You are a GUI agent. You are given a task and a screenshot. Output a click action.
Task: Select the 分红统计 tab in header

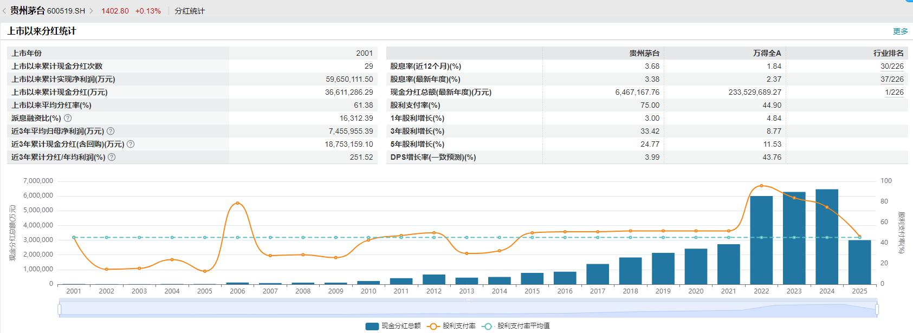click(190, 11)
